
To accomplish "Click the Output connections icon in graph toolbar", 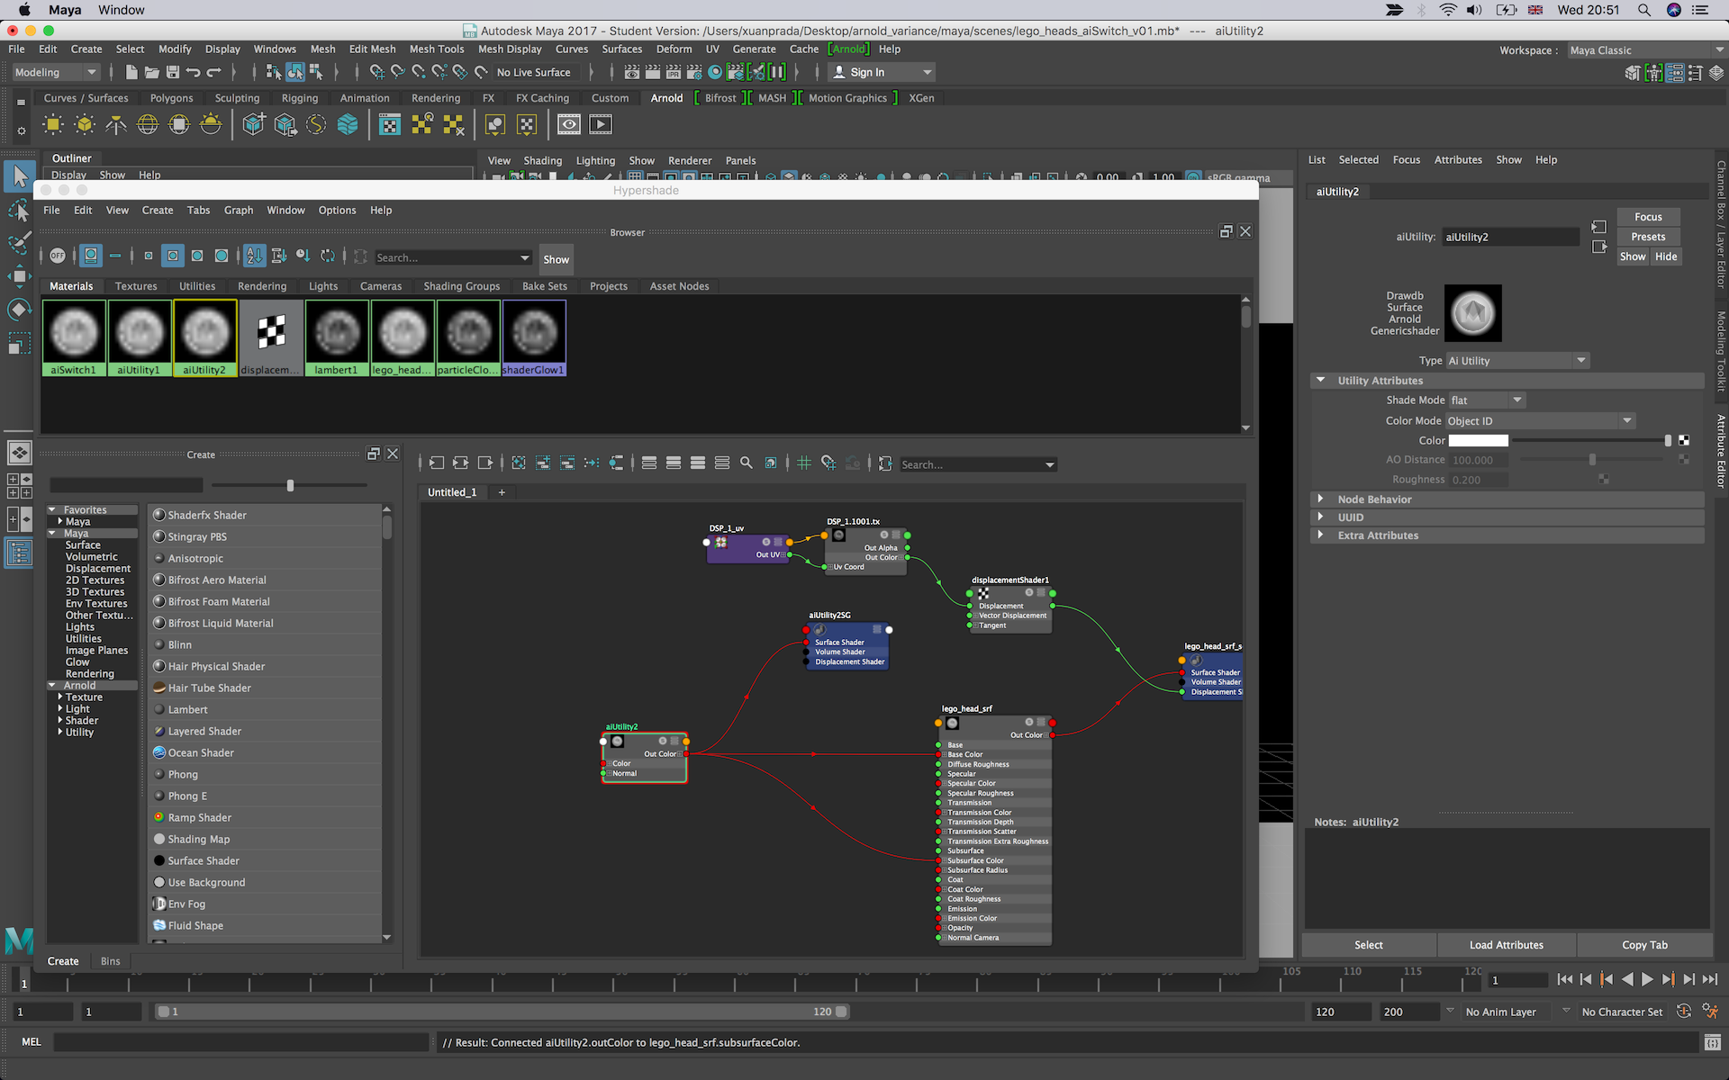I will pyautogui.click(x=485, y=463).
